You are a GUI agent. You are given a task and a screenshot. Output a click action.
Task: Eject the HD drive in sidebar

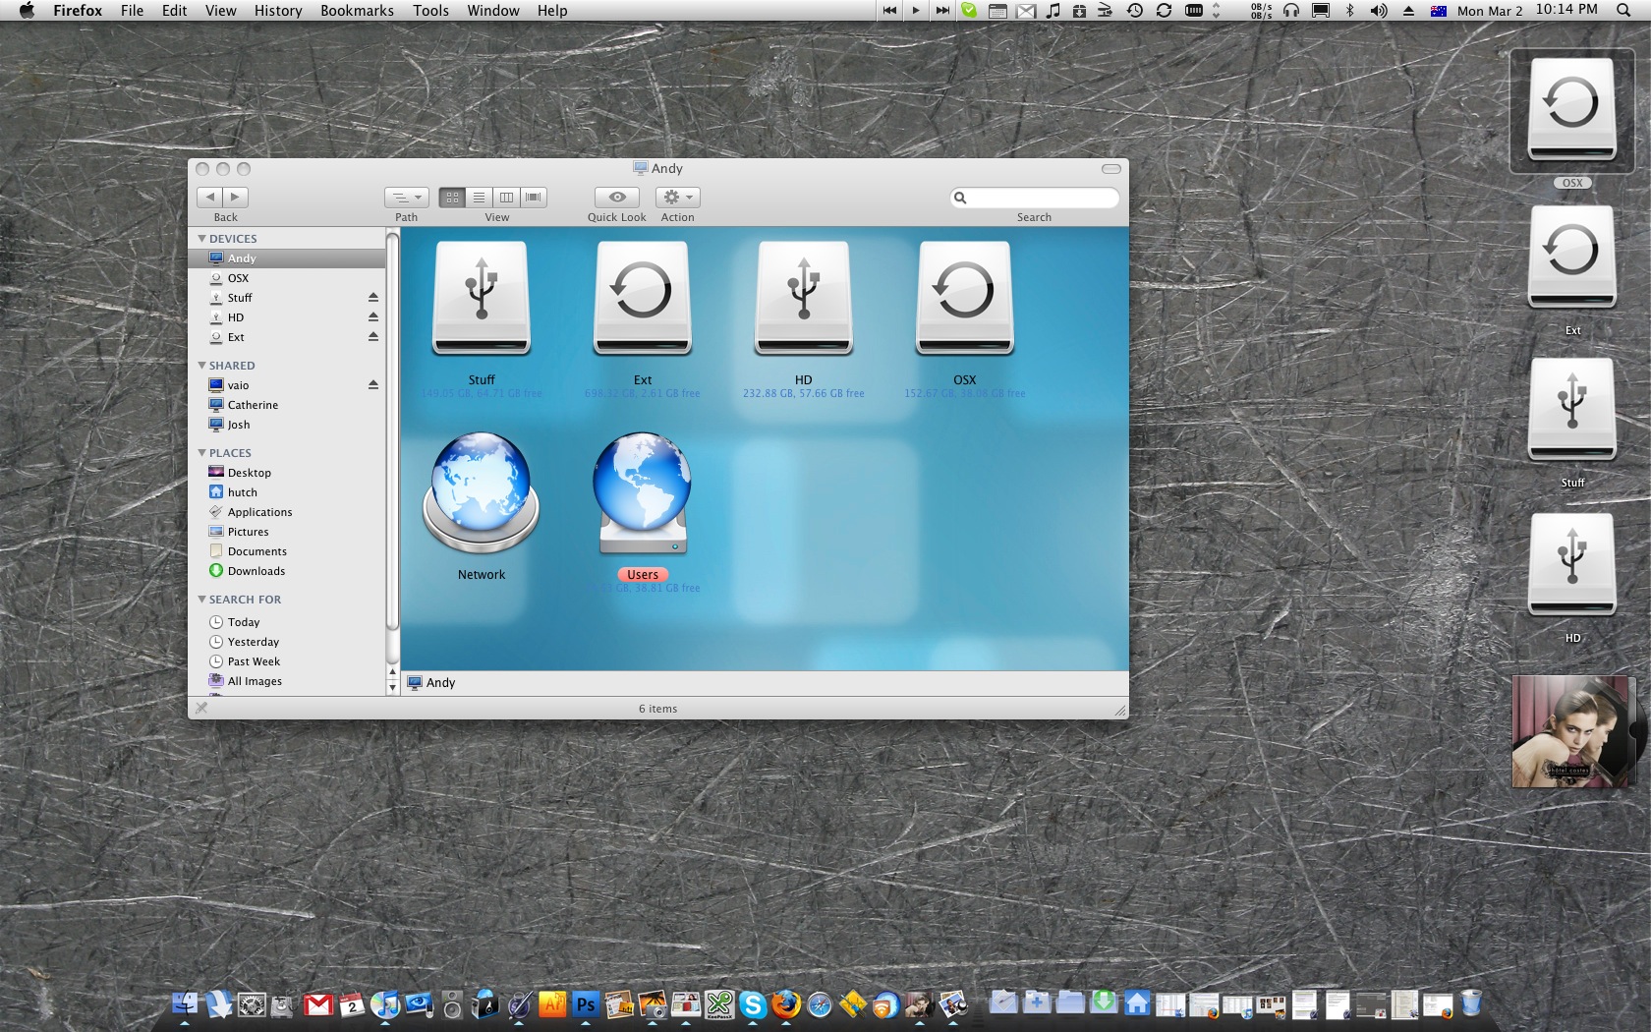point(373,316)
